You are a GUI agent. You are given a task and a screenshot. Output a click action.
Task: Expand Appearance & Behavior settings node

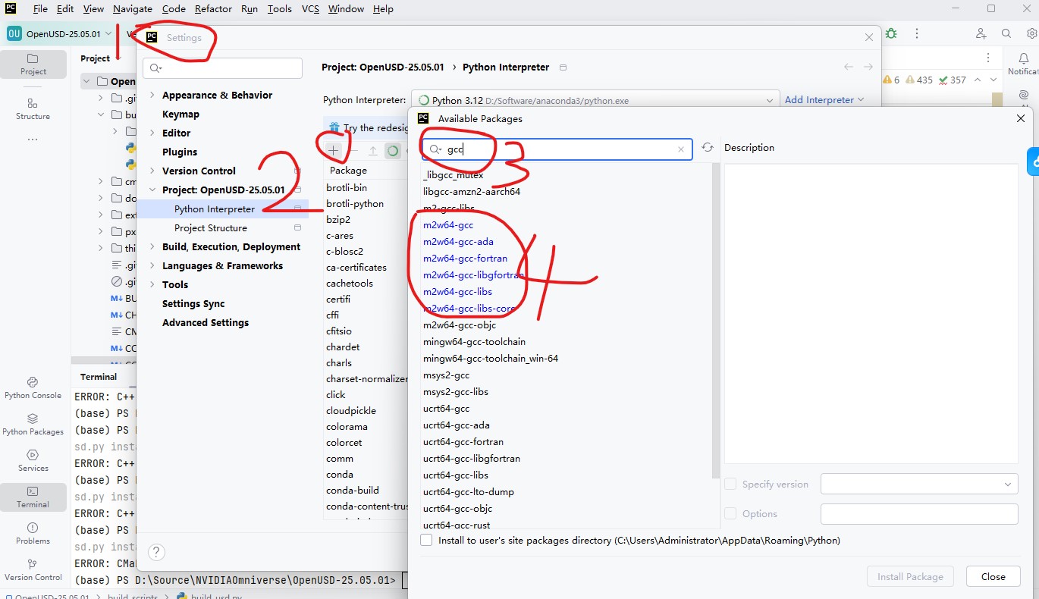(152, 95)
